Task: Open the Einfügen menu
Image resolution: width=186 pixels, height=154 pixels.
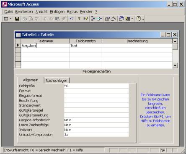Action: tap(57, 12)
